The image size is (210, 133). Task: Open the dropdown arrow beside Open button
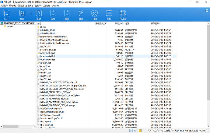(x=14, y=13)
